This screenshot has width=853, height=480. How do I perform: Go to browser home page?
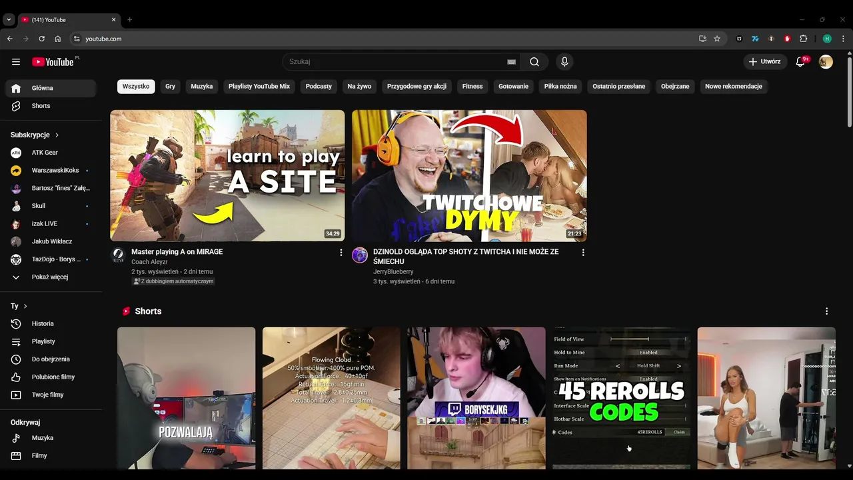coord(57,39)
